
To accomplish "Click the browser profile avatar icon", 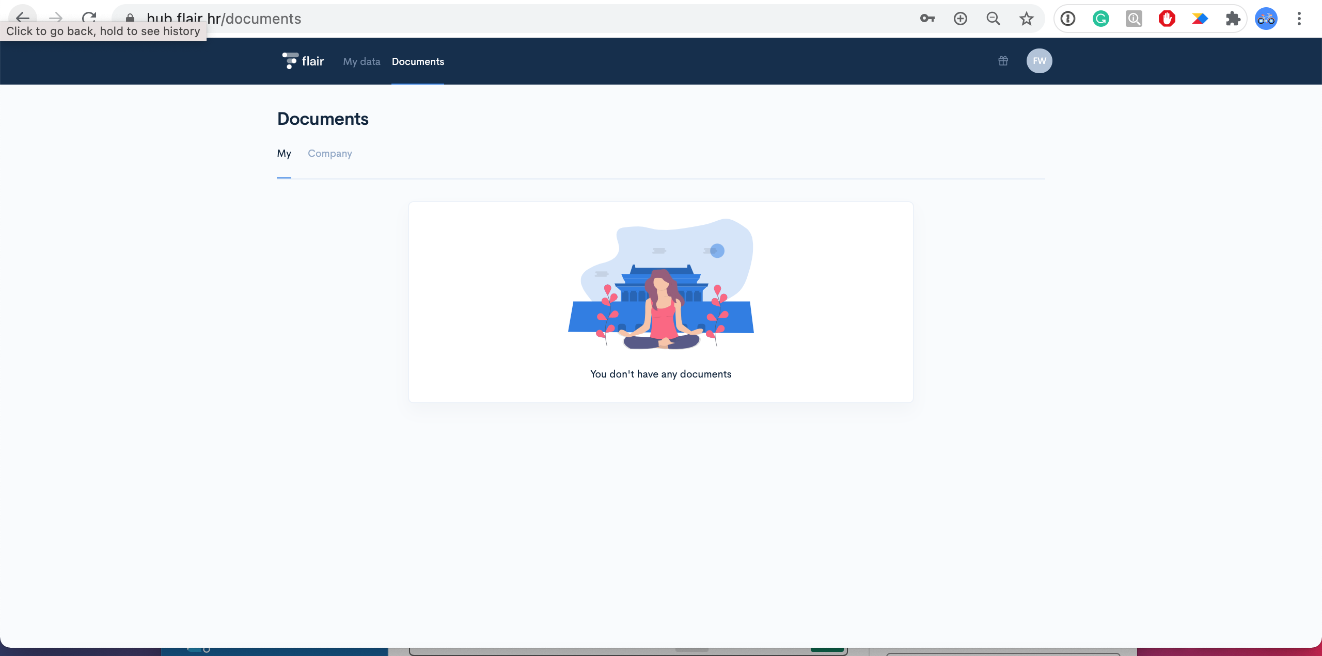I will [1266, 19].
